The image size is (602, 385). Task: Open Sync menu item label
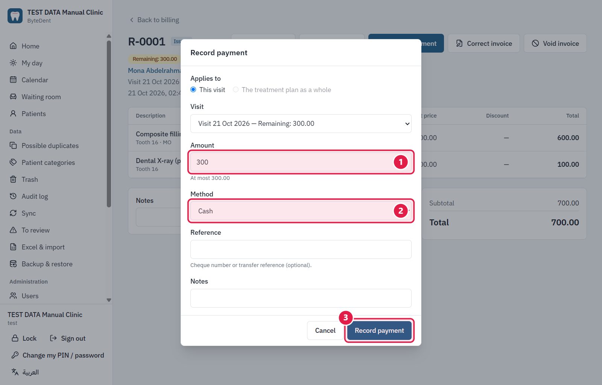(x=29, y=213)
